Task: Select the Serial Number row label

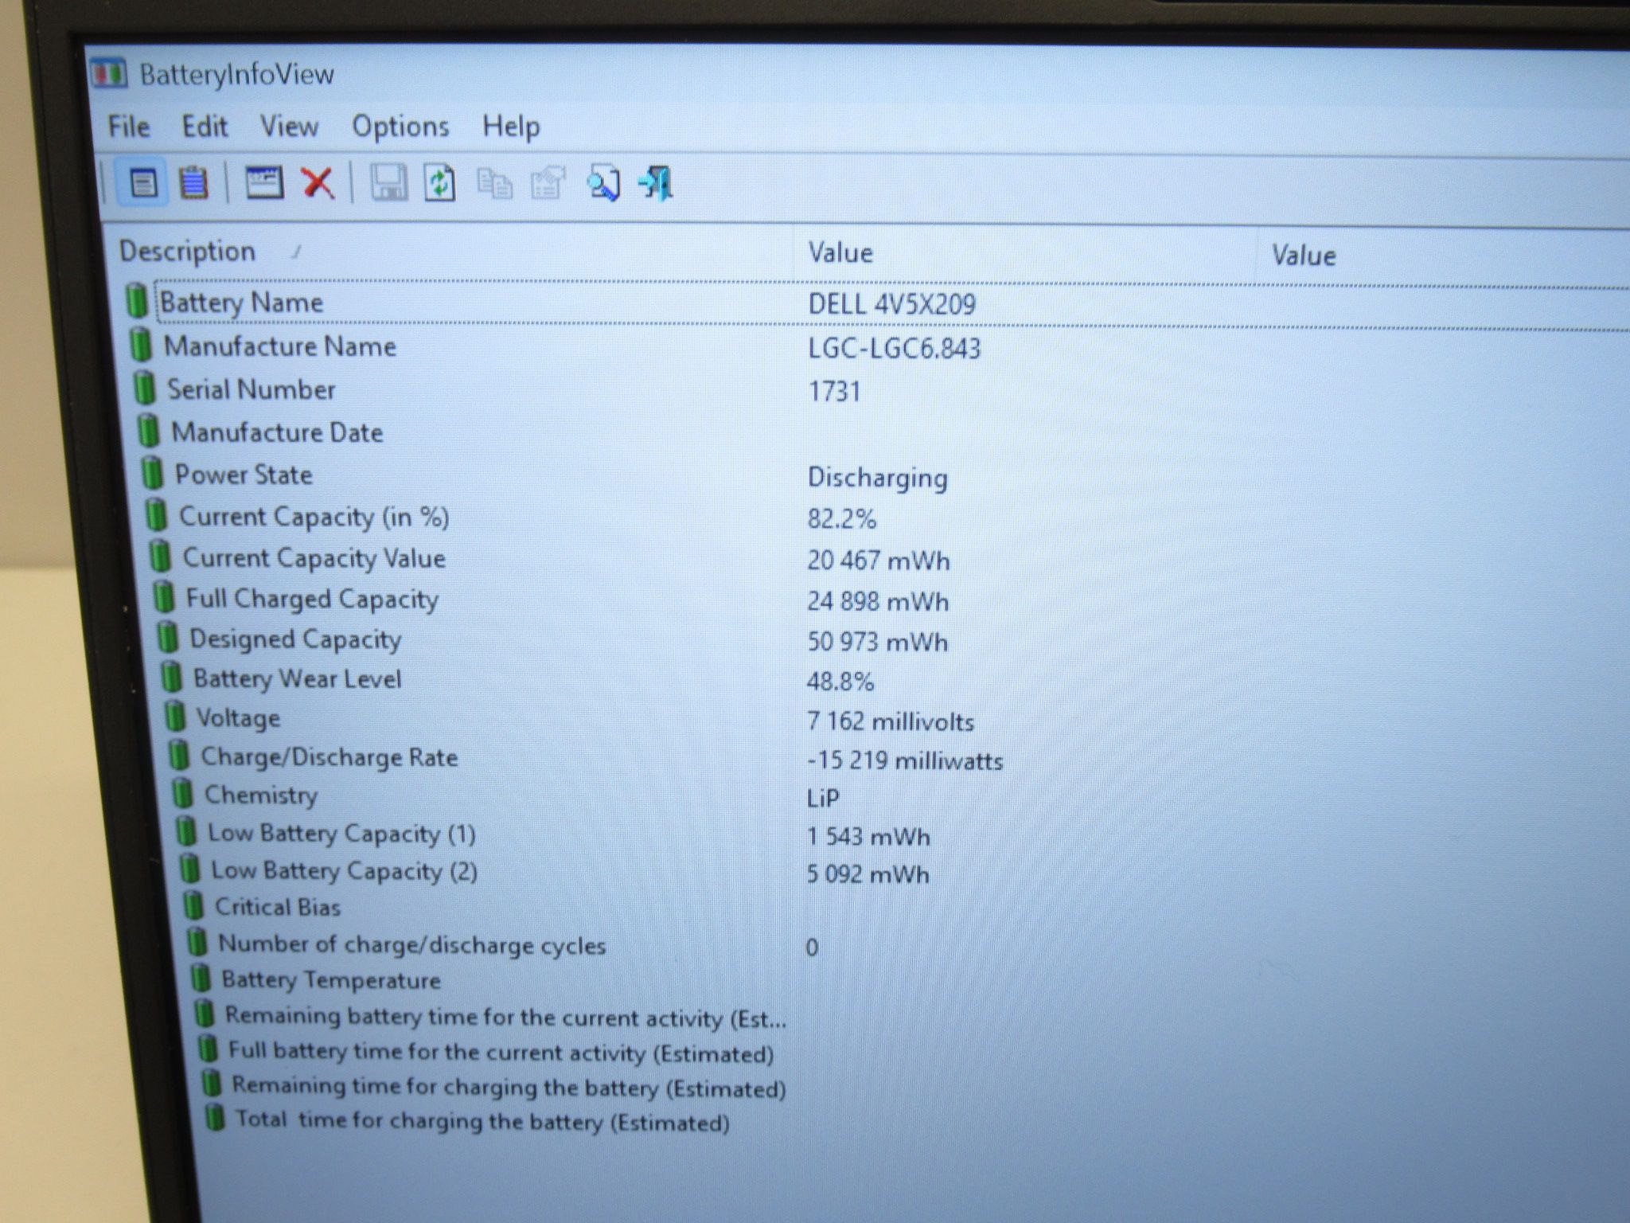Action: 252,389
